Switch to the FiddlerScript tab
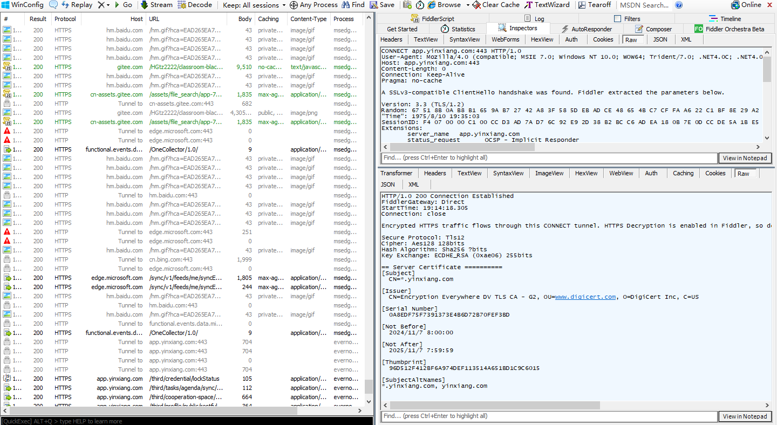777x425 pixels. coord(433,18)
